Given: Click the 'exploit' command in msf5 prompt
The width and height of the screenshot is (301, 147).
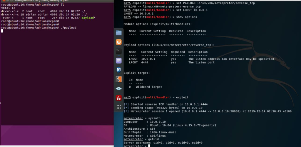Looking at the screenshot, I should pyautogui.click(x=182, y=97).
